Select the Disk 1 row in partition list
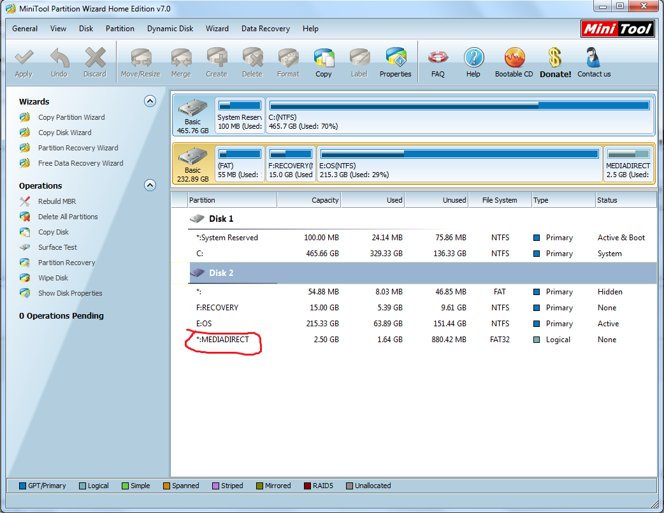This screenshot has width=664, height=513. click(414, 219)
